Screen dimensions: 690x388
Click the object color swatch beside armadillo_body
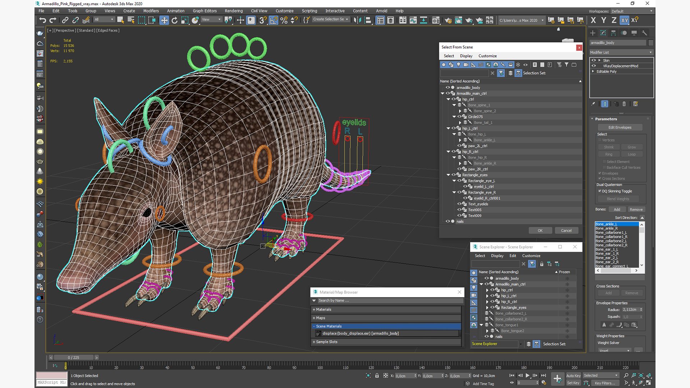tap(651, 43)
